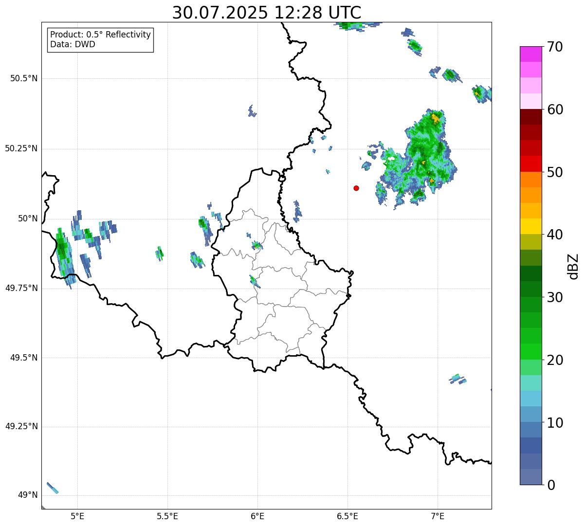
Task: Click the 49°N latitude label
Action: point(27,495)
